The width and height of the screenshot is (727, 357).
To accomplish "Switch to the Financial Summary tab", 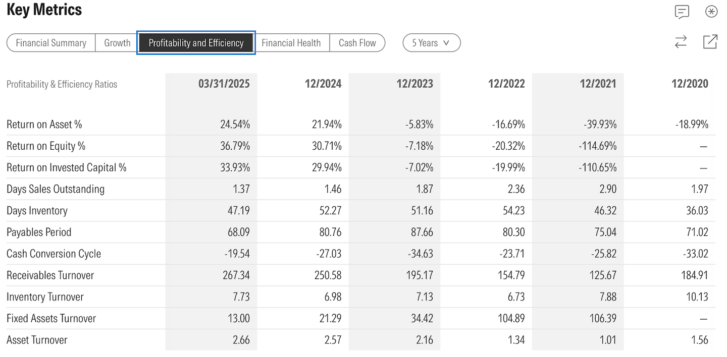I will (x=51, y=43).
